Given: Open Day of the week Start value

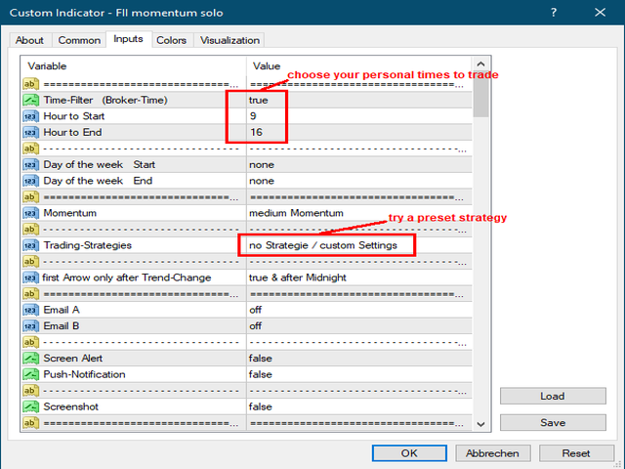Looking at the screenshot, I should (x=261, y=164).
